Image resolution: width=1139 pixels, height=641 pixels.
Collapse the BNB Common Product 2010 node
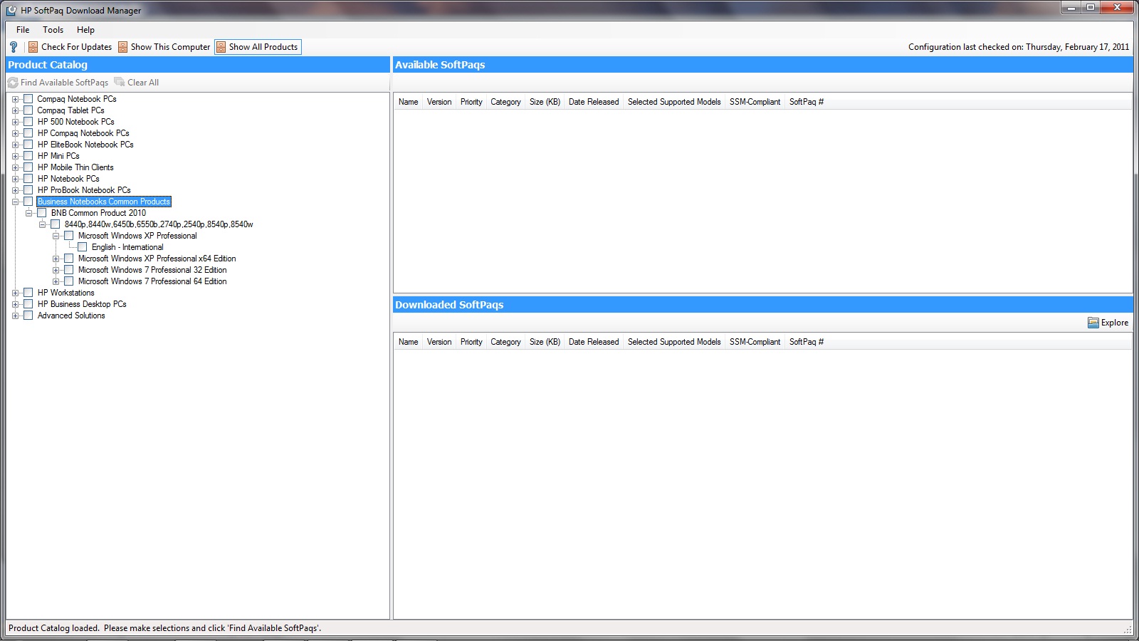click(28, 213)
